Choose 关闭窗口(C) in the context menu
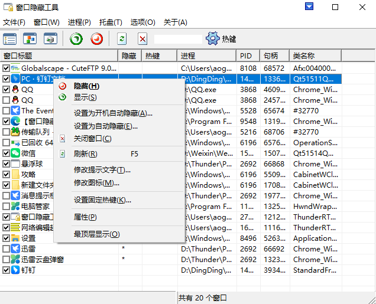The width and height of the screenshot is (376, 304). pyautogui.click(x=119, y=139)
